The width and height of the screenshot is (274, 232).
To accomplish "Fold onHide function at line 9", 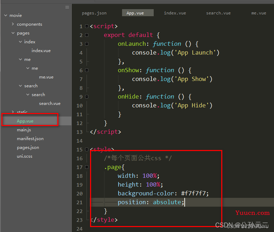I will pyautogui.click(x=87, y=96).
